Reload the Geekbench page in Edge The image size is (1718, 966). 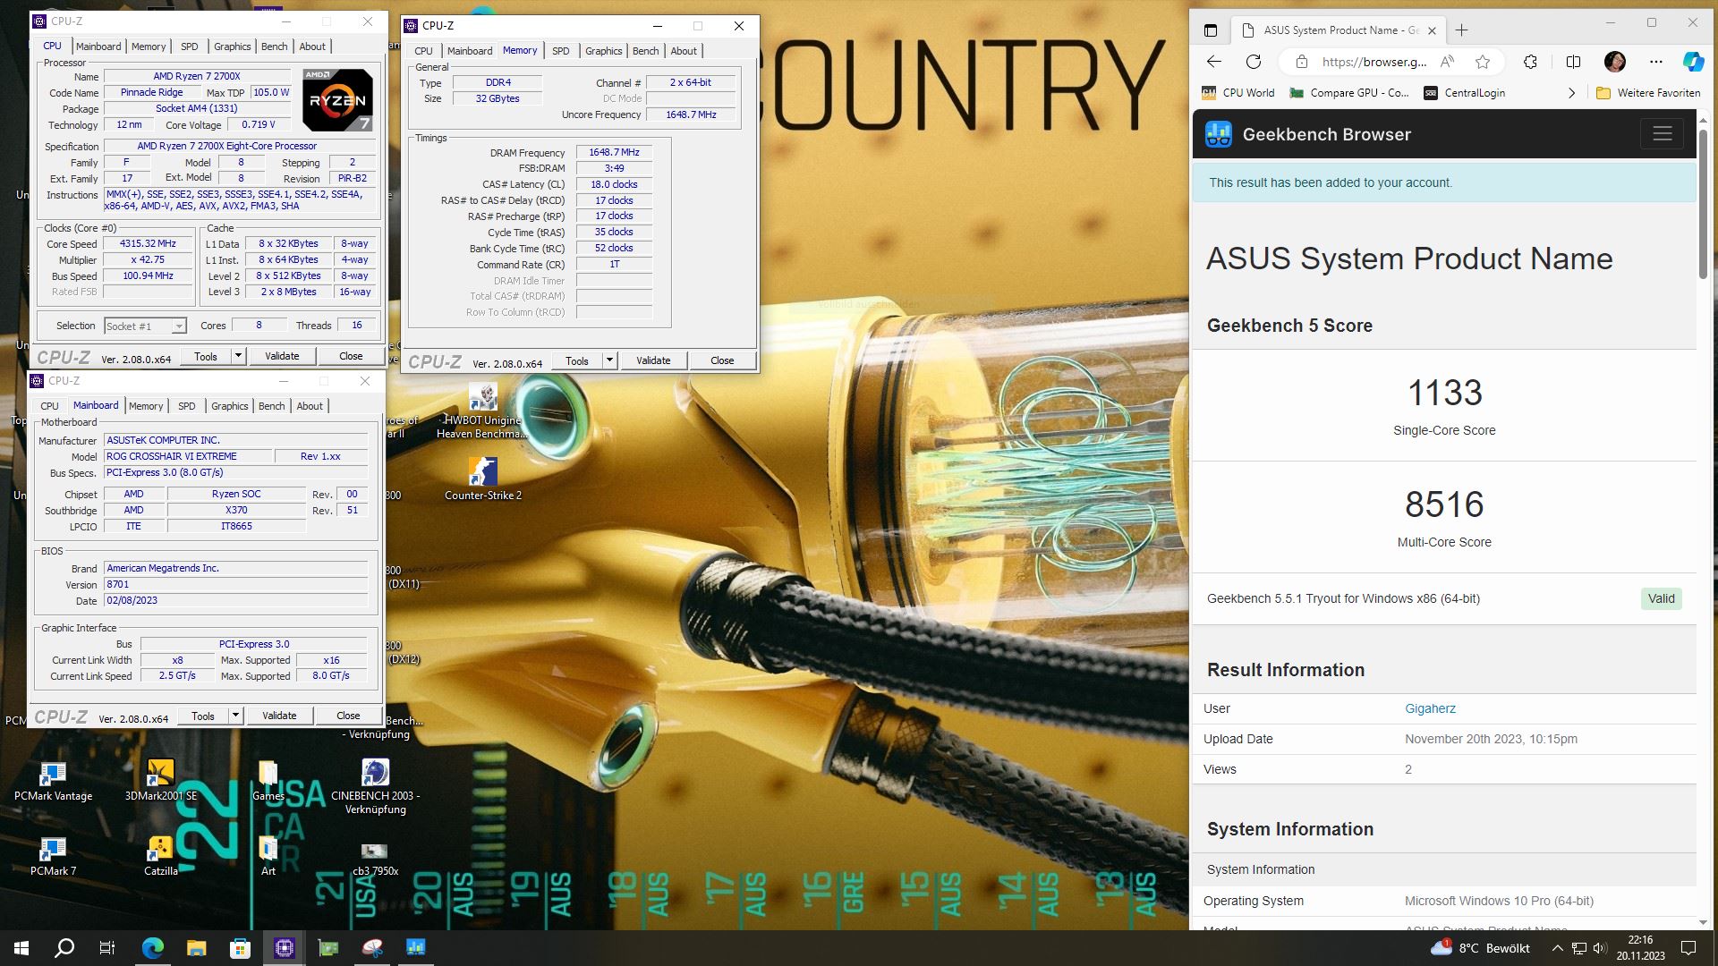click(x=1254, y=62)
